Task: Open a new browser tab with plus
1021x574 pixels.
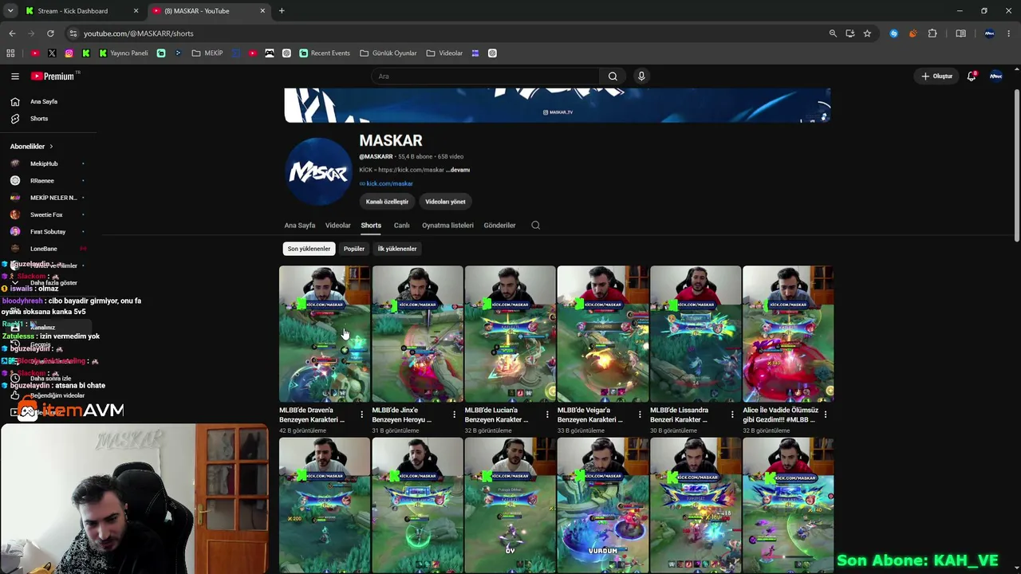Action: 282,11
